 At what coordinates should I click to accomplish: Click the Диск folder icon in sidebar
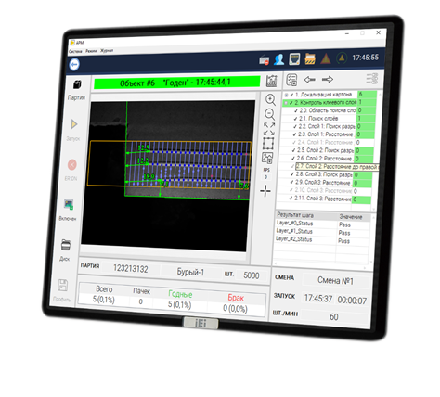pos(66,245)
